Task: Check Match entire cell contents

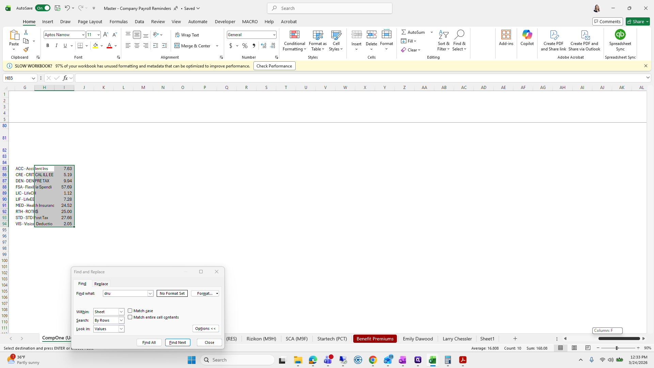Action: (x=130, y=317)
